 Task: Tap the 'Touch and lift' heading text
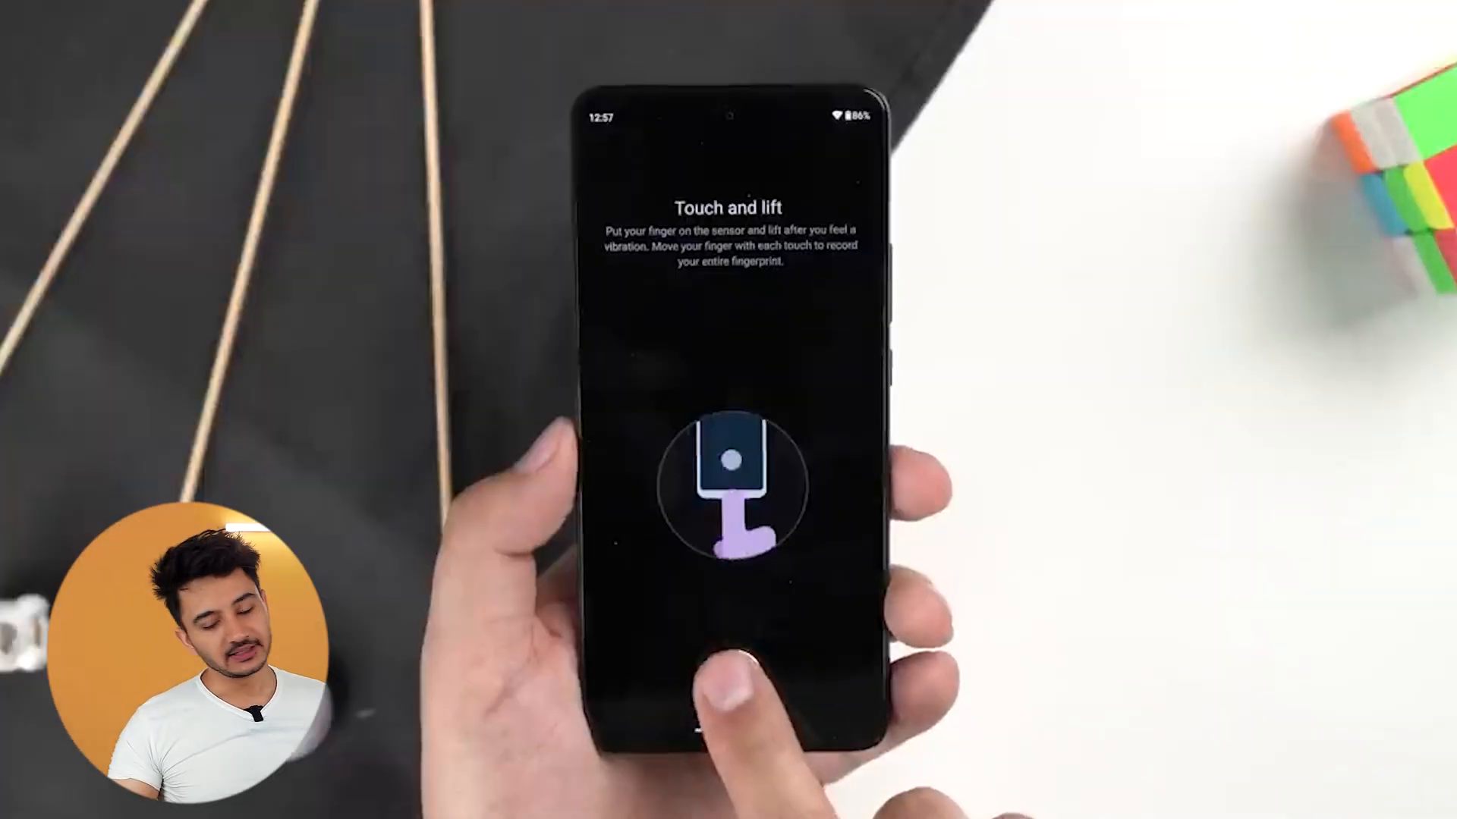point(728,207)
